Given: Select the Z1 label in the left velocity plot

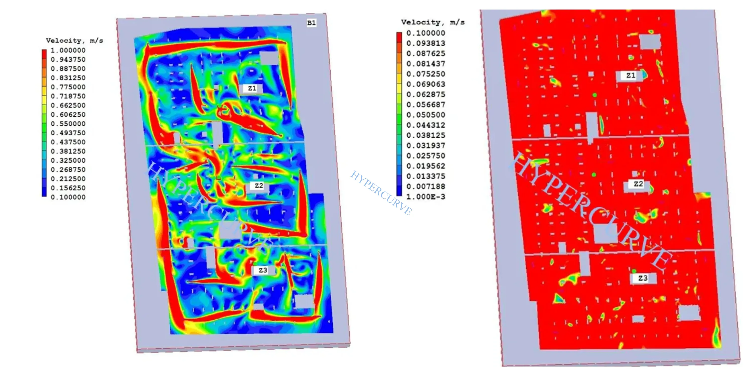Looking at the screenshot, I should (x=252, y=88).
